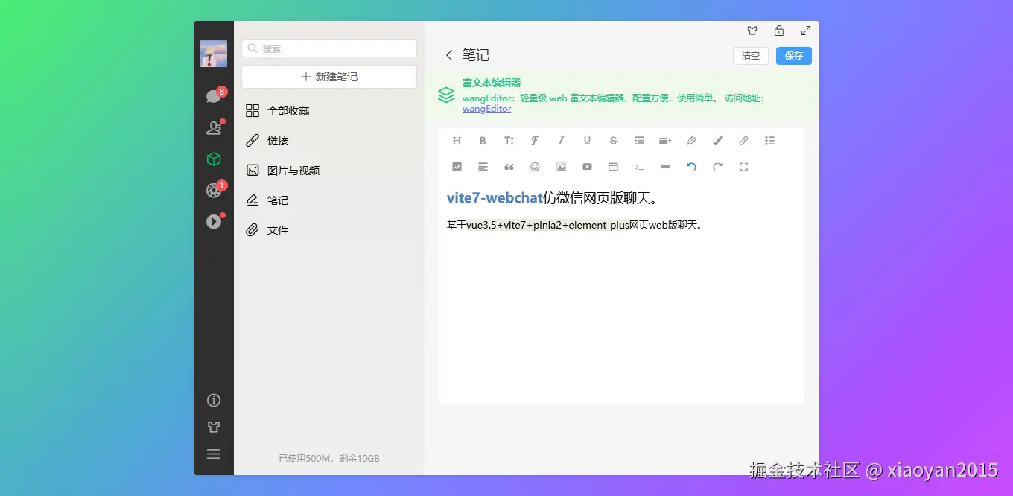Viewport: 1013px width, 496px height.
Task: Toggle bold formatting in the editor
Action: [x=483, y=140]
